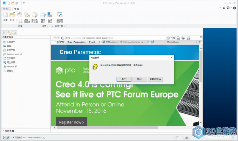
Task: Toggle navigator display icon in status bar
Action: pyautogui.click(x=4, y=137)
